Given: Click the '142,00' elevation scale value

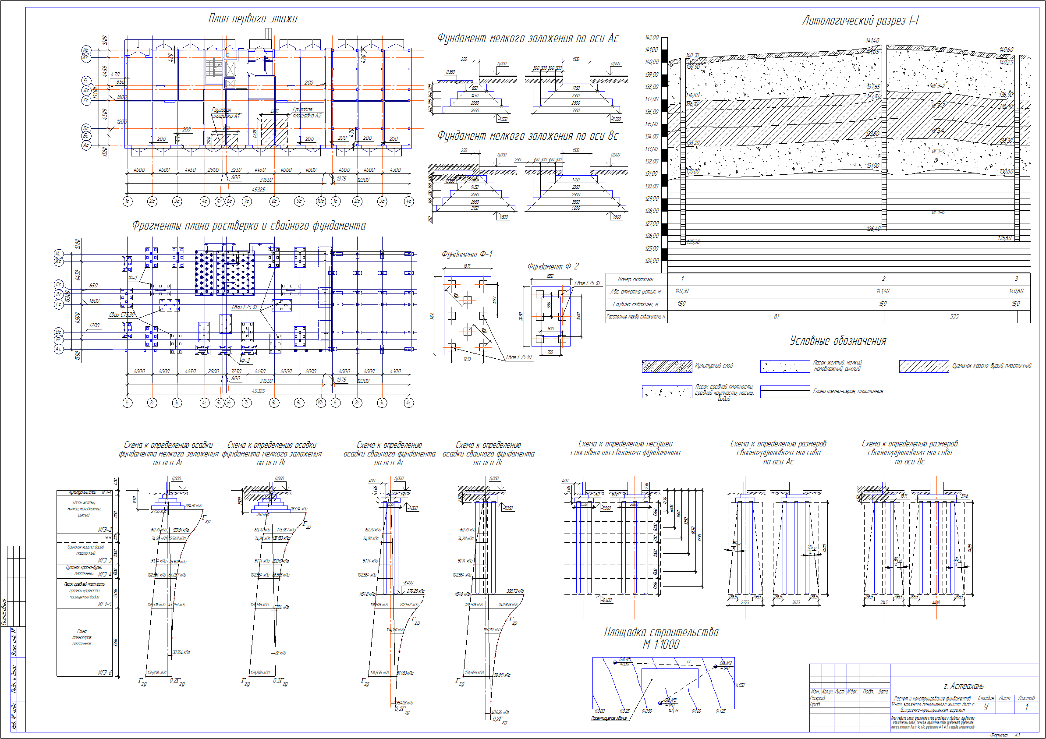Looking at the screenshot, I should tap(652, 37).
